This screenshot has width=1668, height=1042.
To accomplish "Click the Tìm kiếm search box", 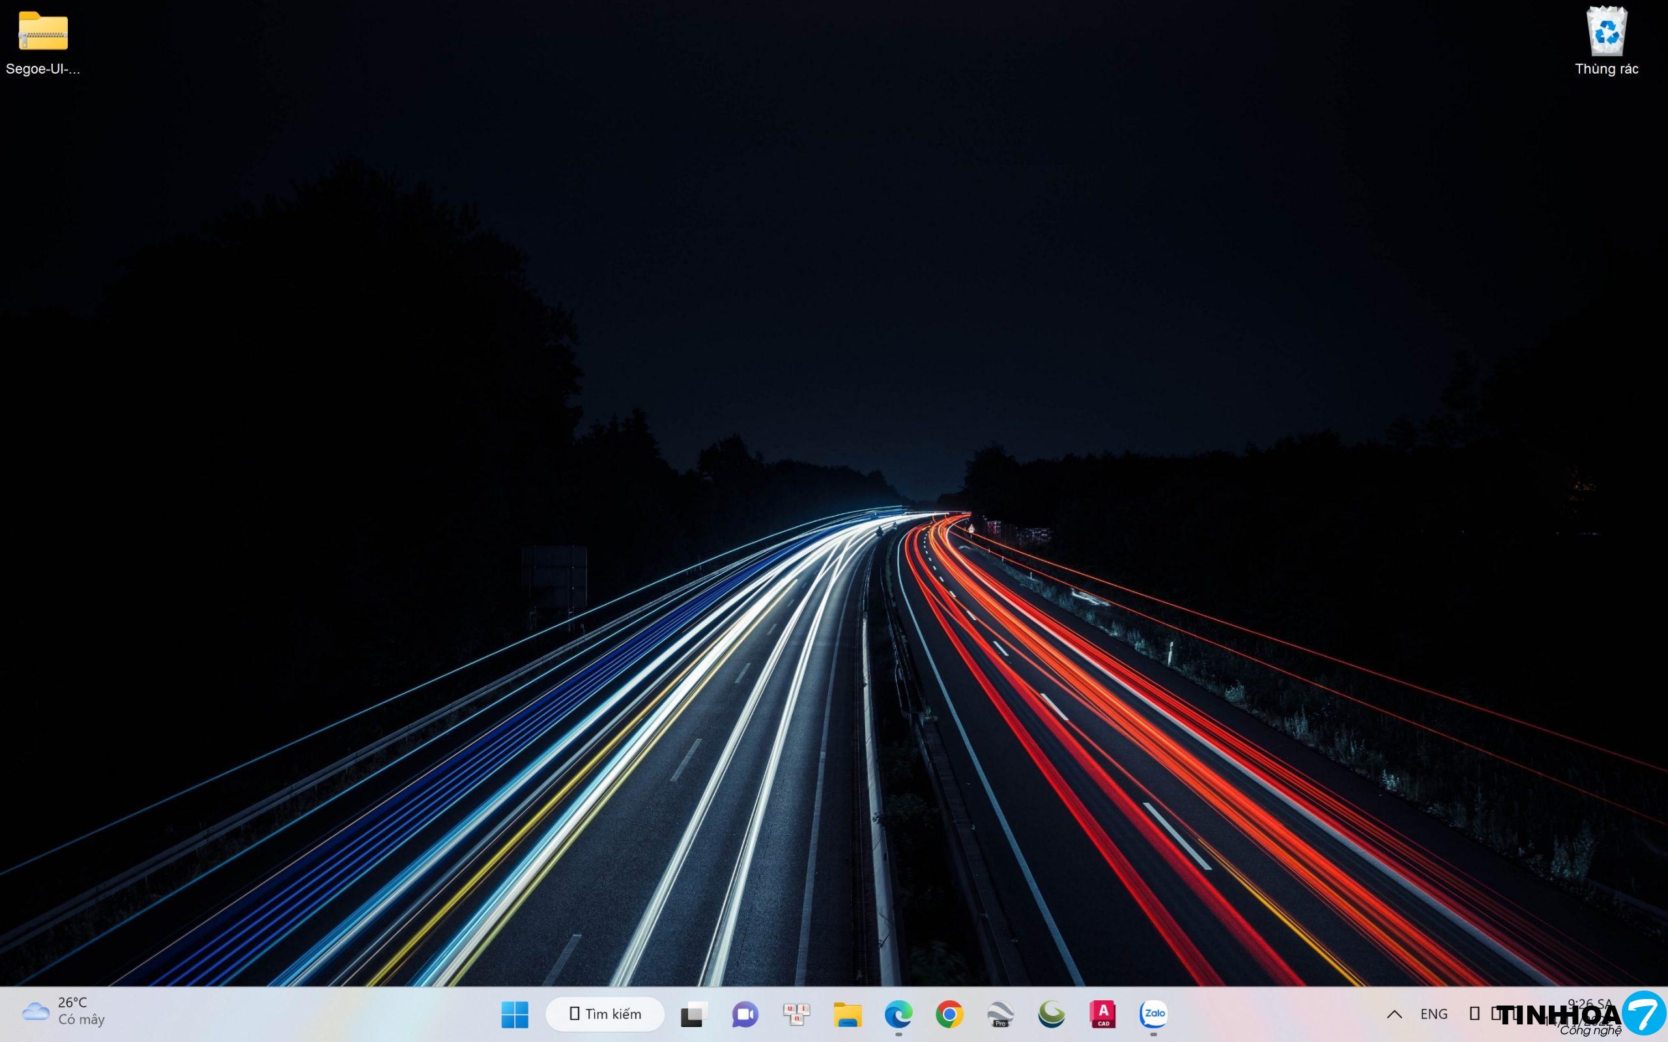I will [605, 1014].
